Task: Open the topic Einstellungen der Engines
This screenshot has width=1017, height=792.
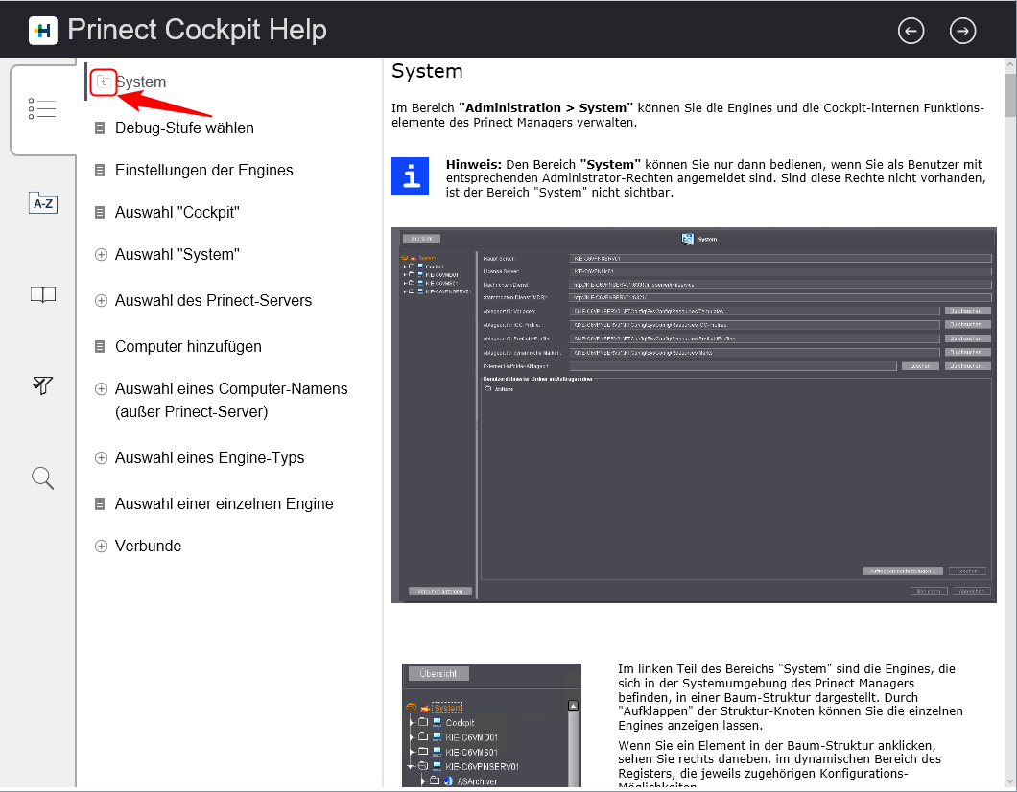Action: (x=203, y=170)
